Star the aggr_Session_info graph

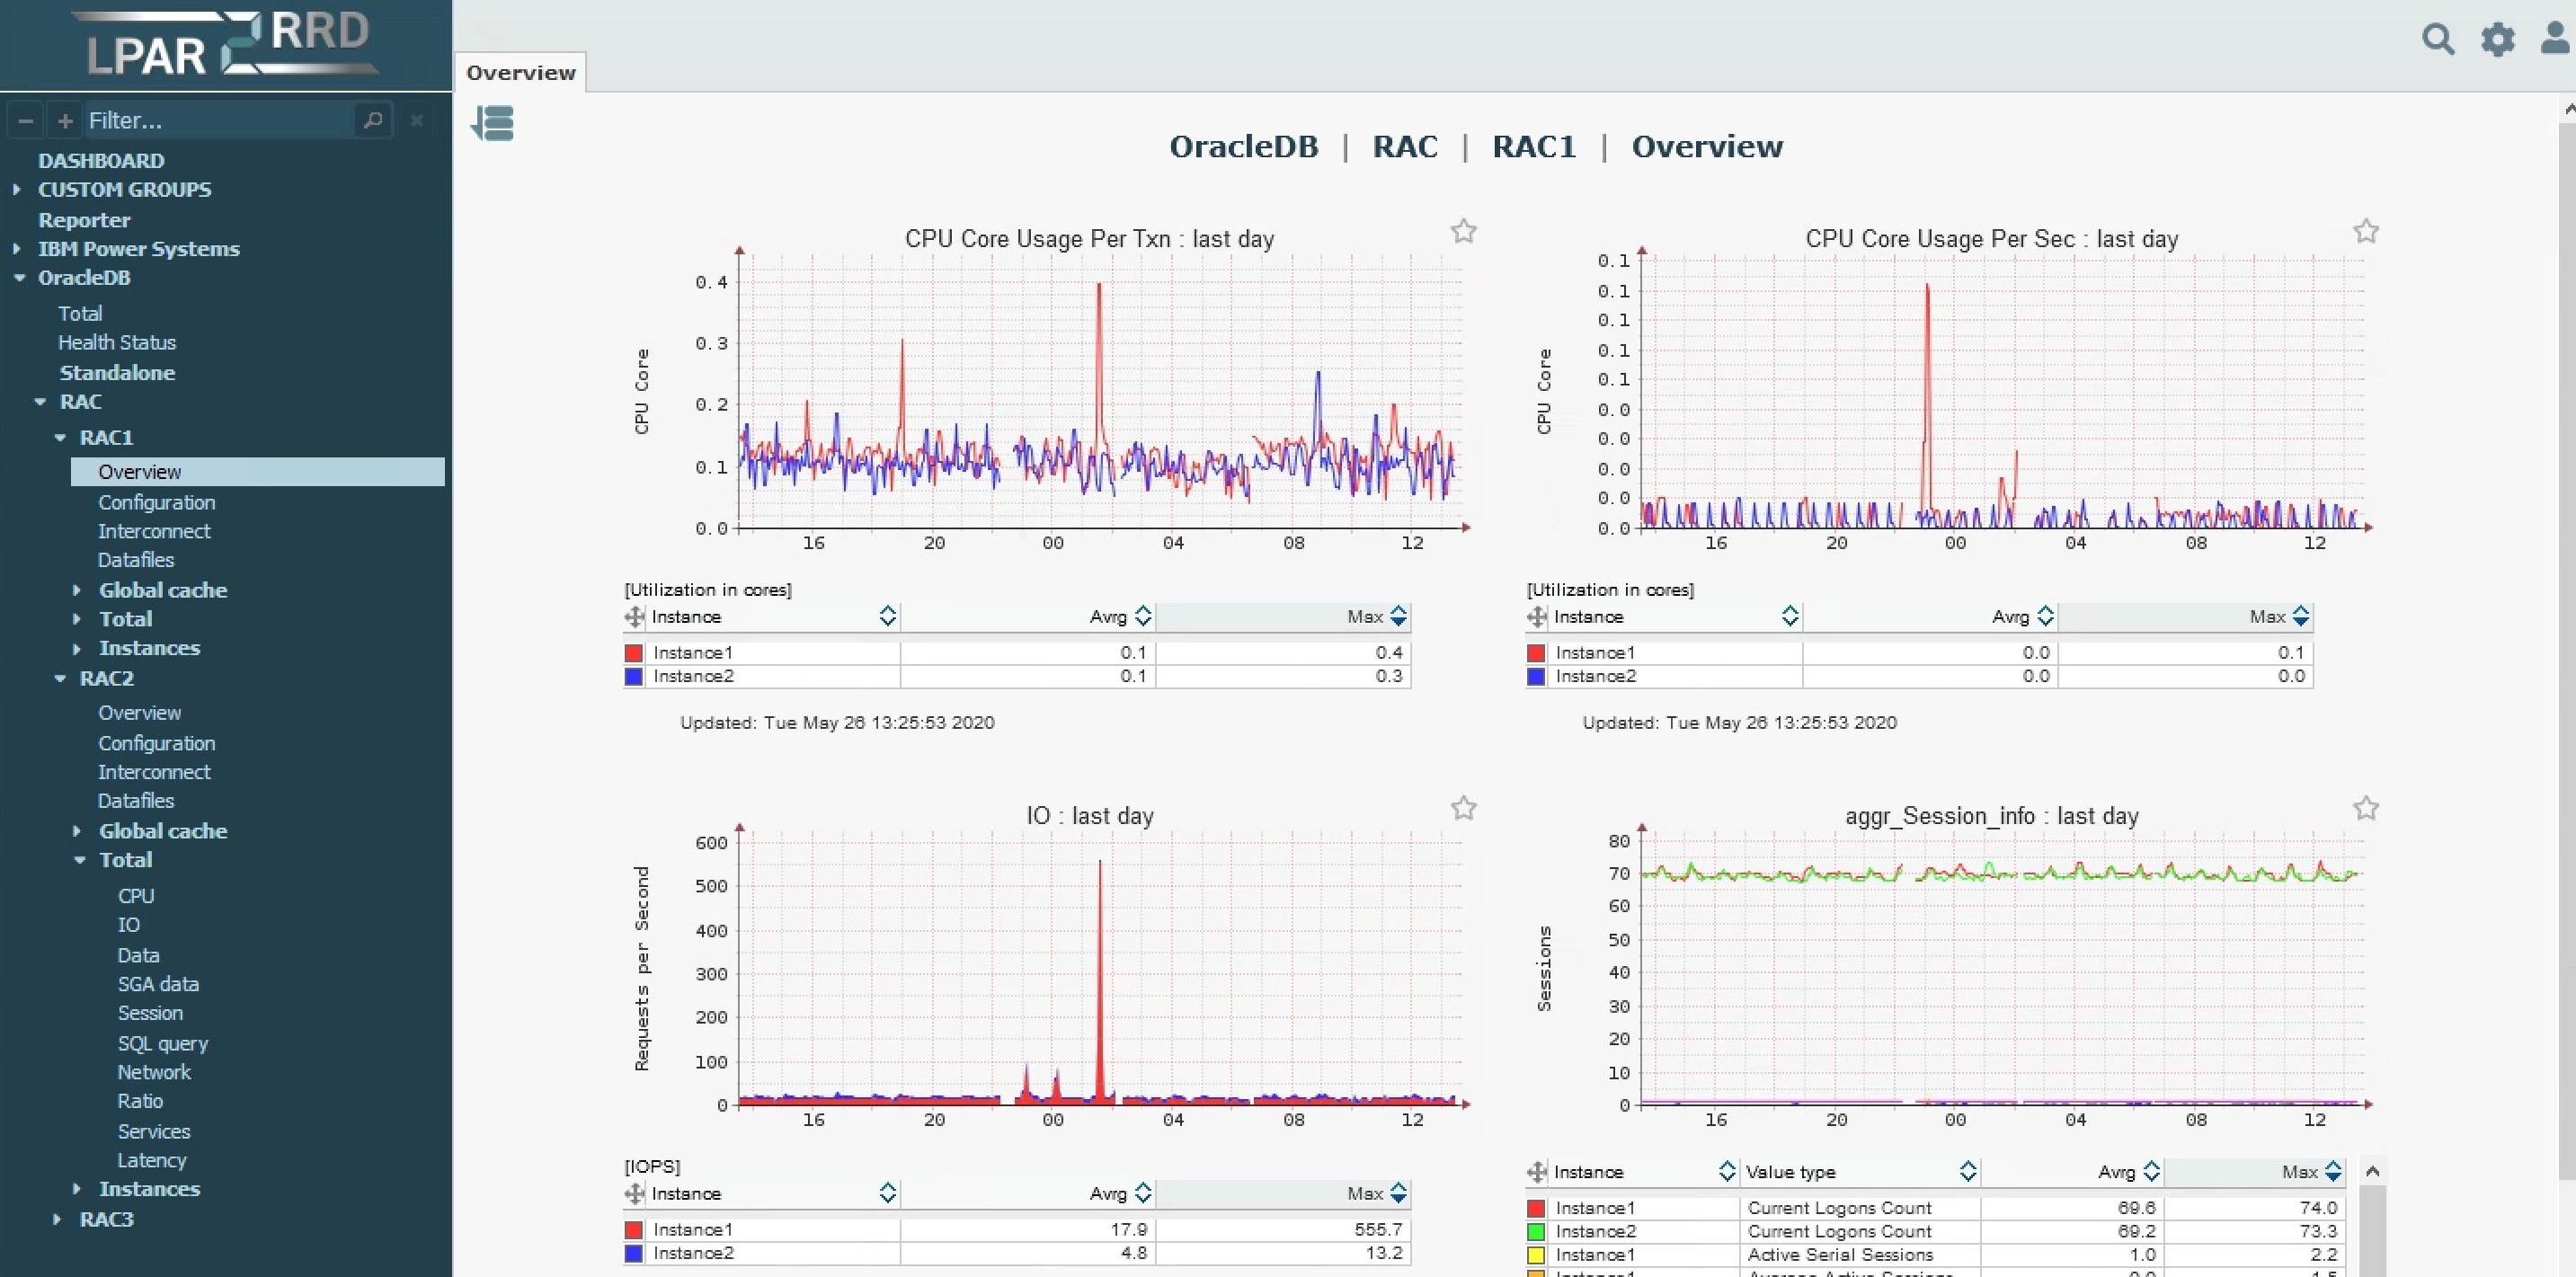(2365, 807)
